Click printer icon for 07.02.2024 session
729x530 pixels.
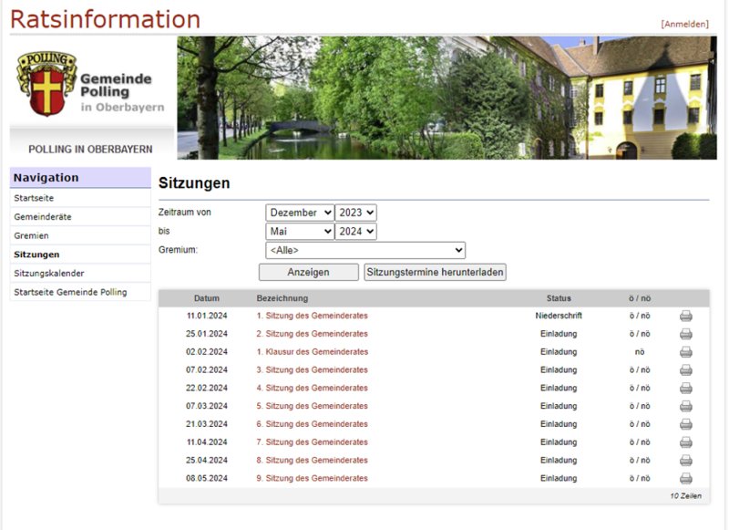tap(686, 370)
